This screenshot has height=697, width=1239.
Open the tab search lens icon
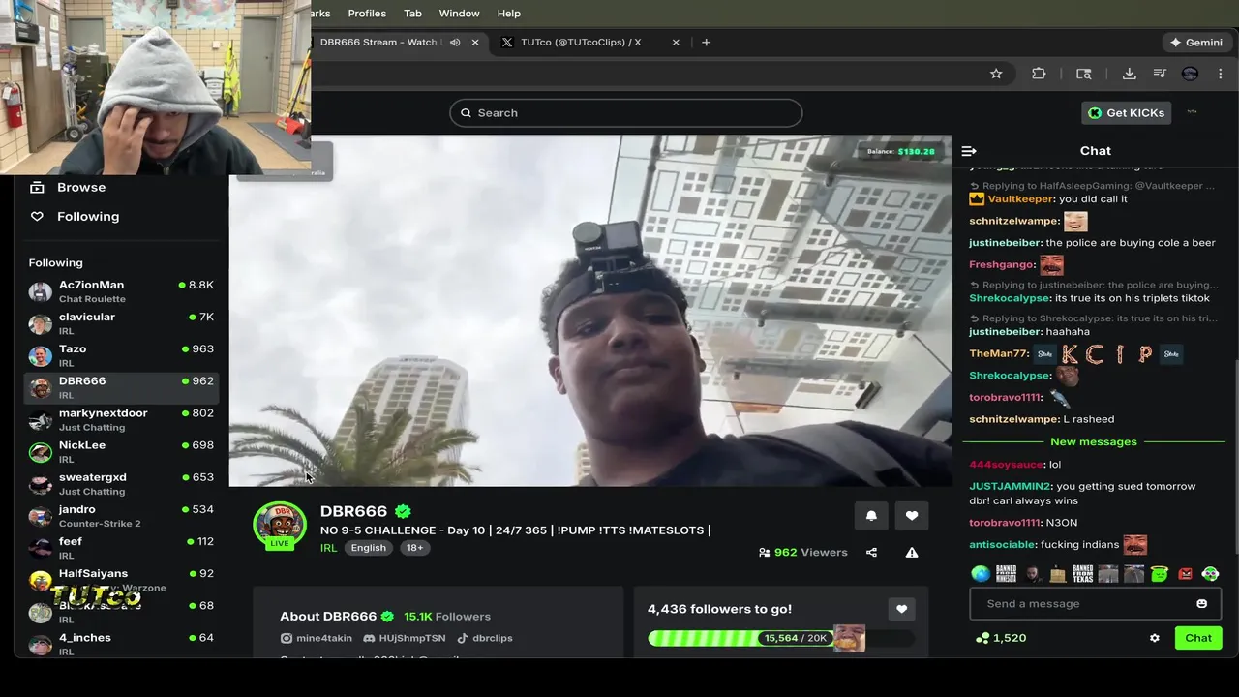(x=1084, y=74)
